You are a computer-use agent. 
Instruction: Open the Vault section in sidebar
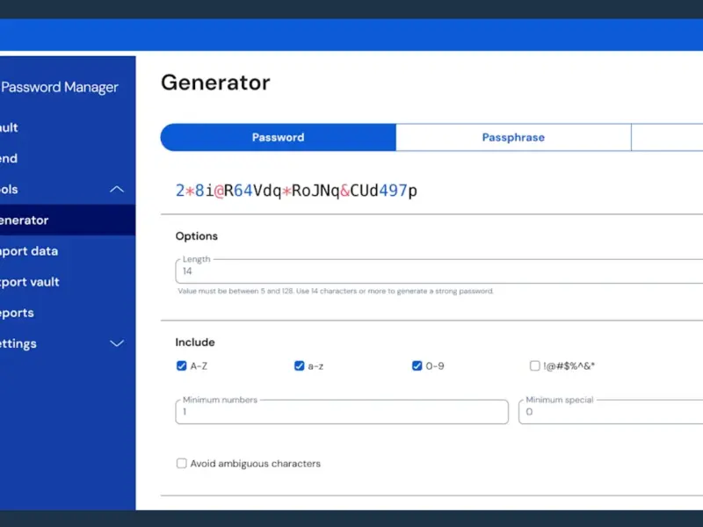(11, 127)
